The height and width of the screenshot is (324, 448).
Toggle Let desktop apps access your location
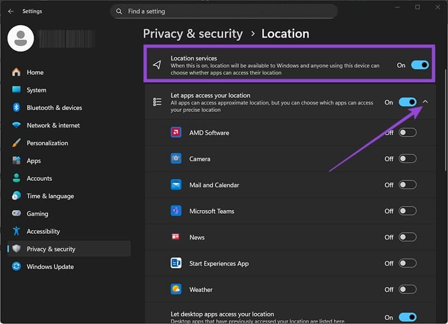[x=408, y=317]
